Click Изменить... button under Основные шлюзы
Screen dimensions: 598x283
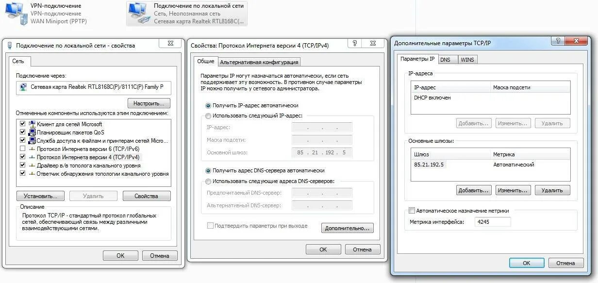[512, 190]
